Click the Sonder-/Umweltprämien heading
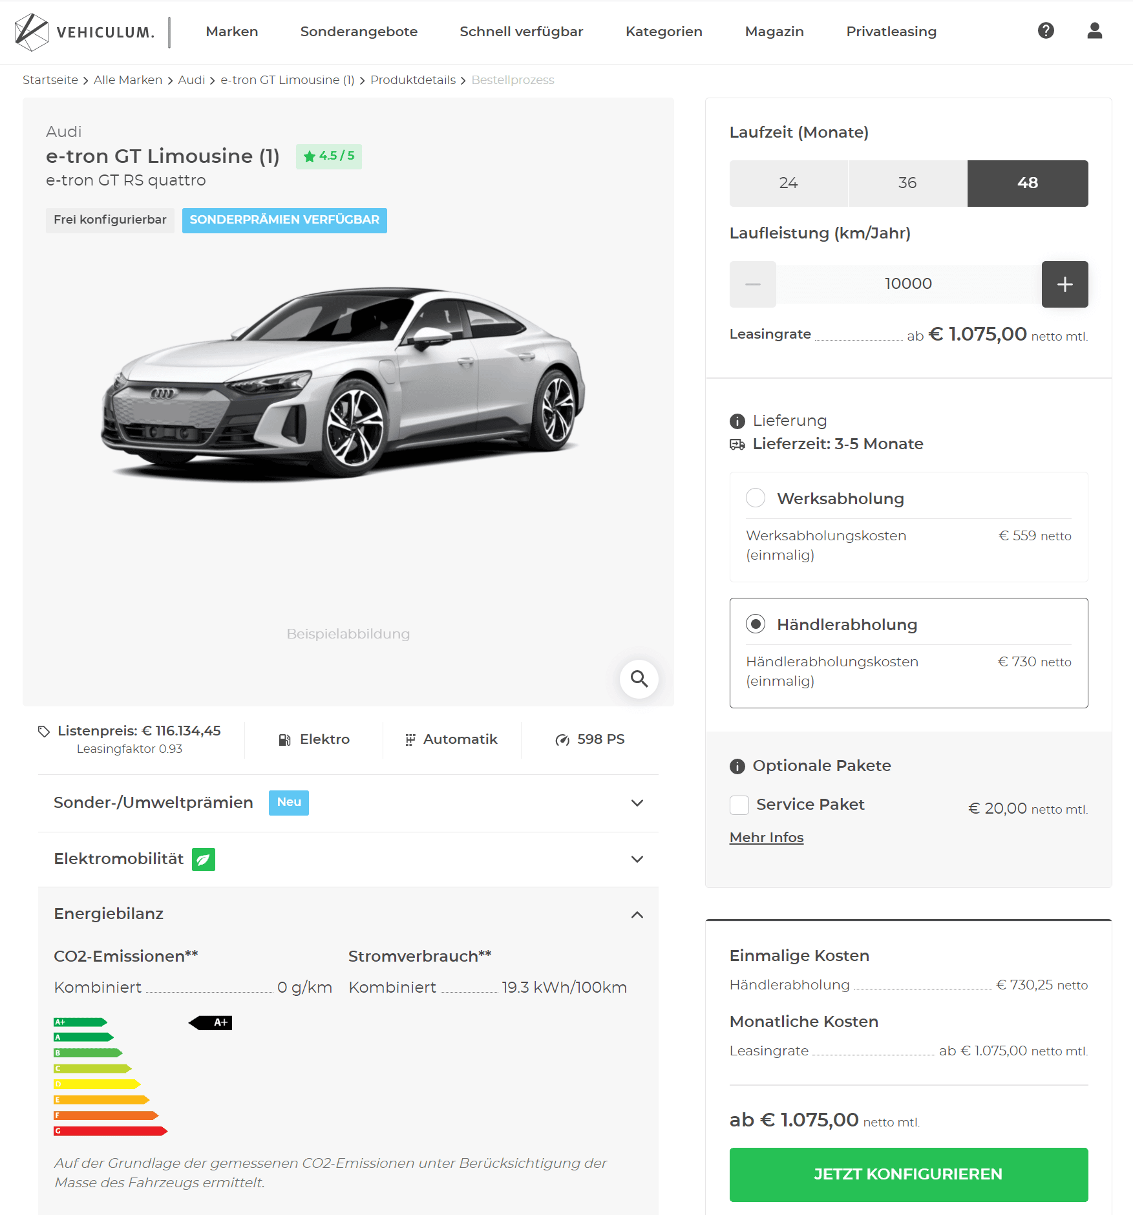This screenshot has height=1215, width=1133. [153, 803]
